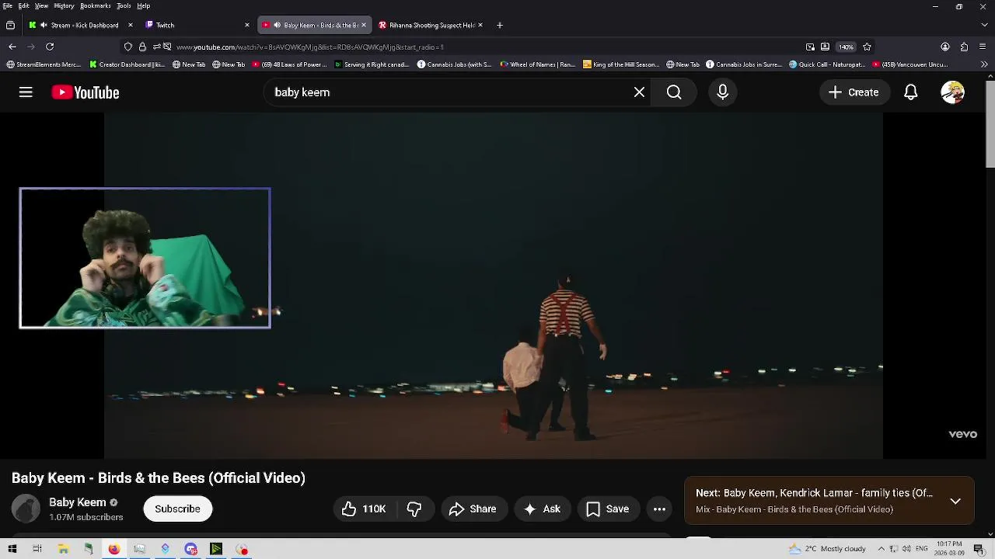Open Wheel of Names bookmark
This screenshot has height=559, width=995.
pyautogui.click(x=538, y=64)
